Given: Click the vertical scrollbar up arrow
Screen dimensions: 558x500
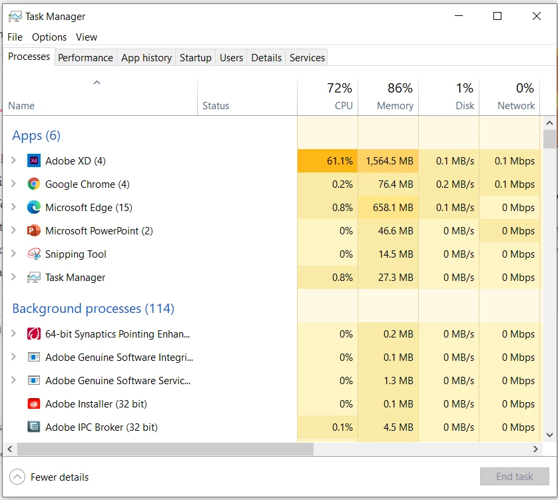Looking at the screenshot, I should (x=549, y=123).
